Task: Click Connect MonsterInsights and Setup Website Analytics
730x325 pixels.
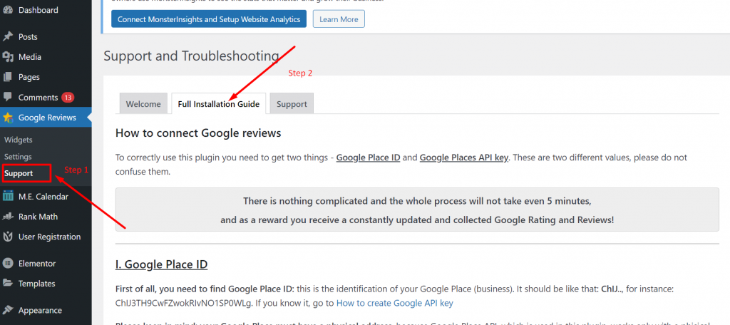Action: [x=209, y=19]
